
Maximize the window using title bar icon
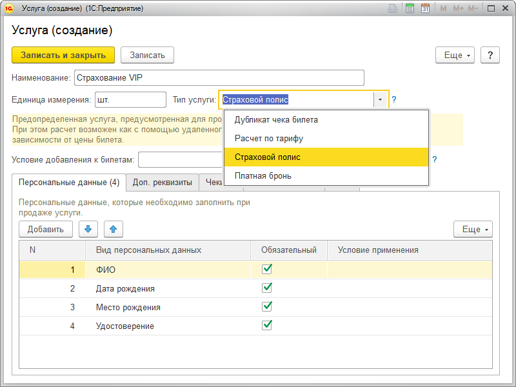click(x=491, y=8)
